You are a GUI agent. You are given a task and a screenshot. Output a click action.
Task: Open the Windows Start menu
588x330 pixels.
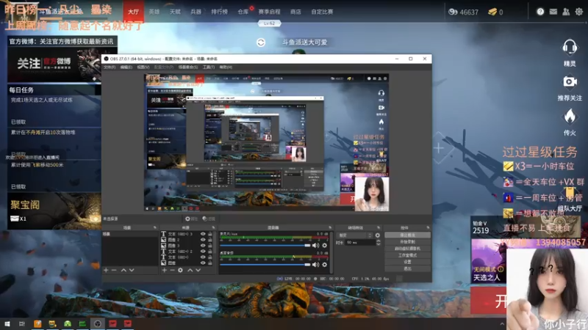click(7, 323)
